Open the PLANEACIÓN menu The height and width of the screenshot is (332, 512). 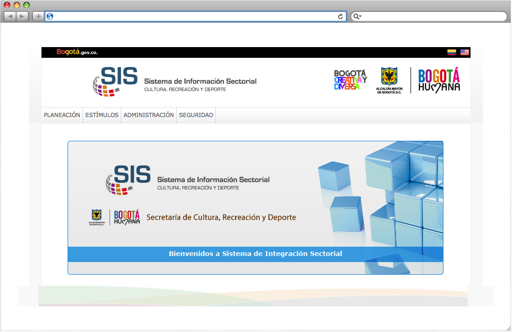62,115
